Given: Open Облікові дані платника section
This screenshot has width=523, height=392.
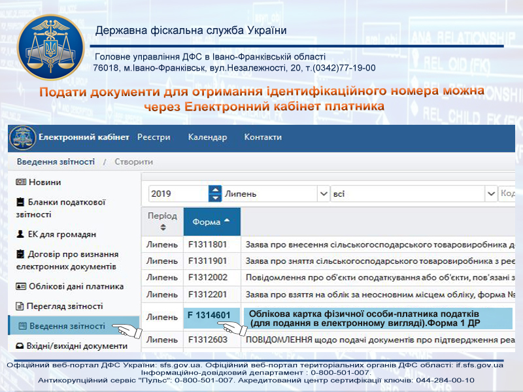Looking at the screenshot, I should (76, 286).
